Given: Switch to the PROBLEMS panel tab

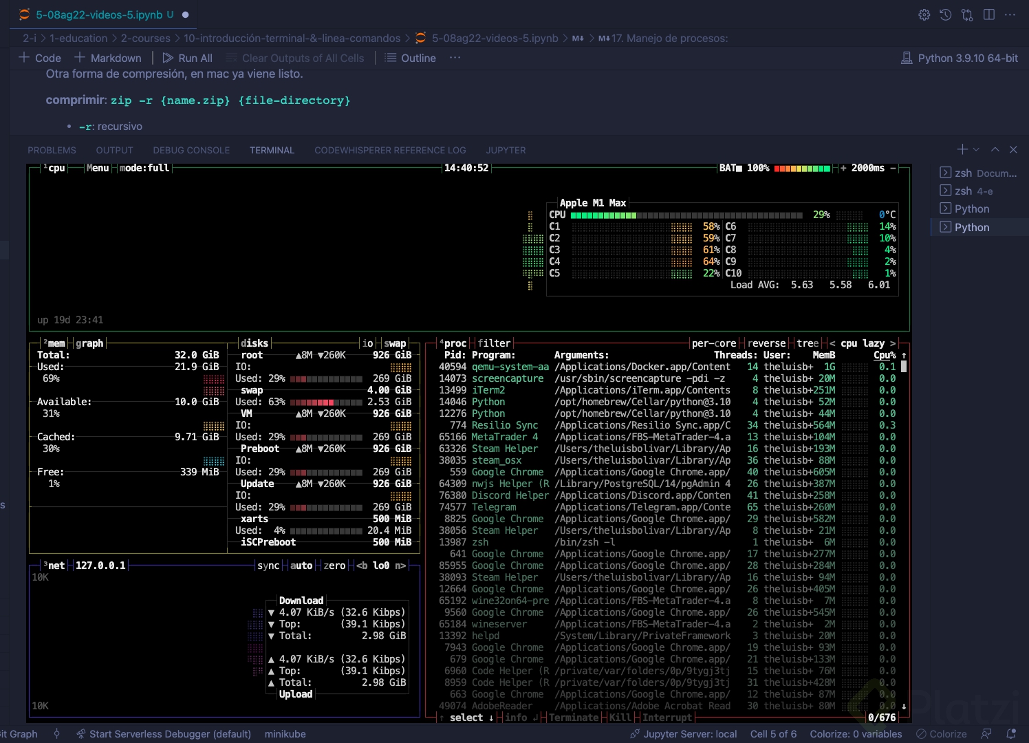Looking at the screenshot, I should coord(52,150).
